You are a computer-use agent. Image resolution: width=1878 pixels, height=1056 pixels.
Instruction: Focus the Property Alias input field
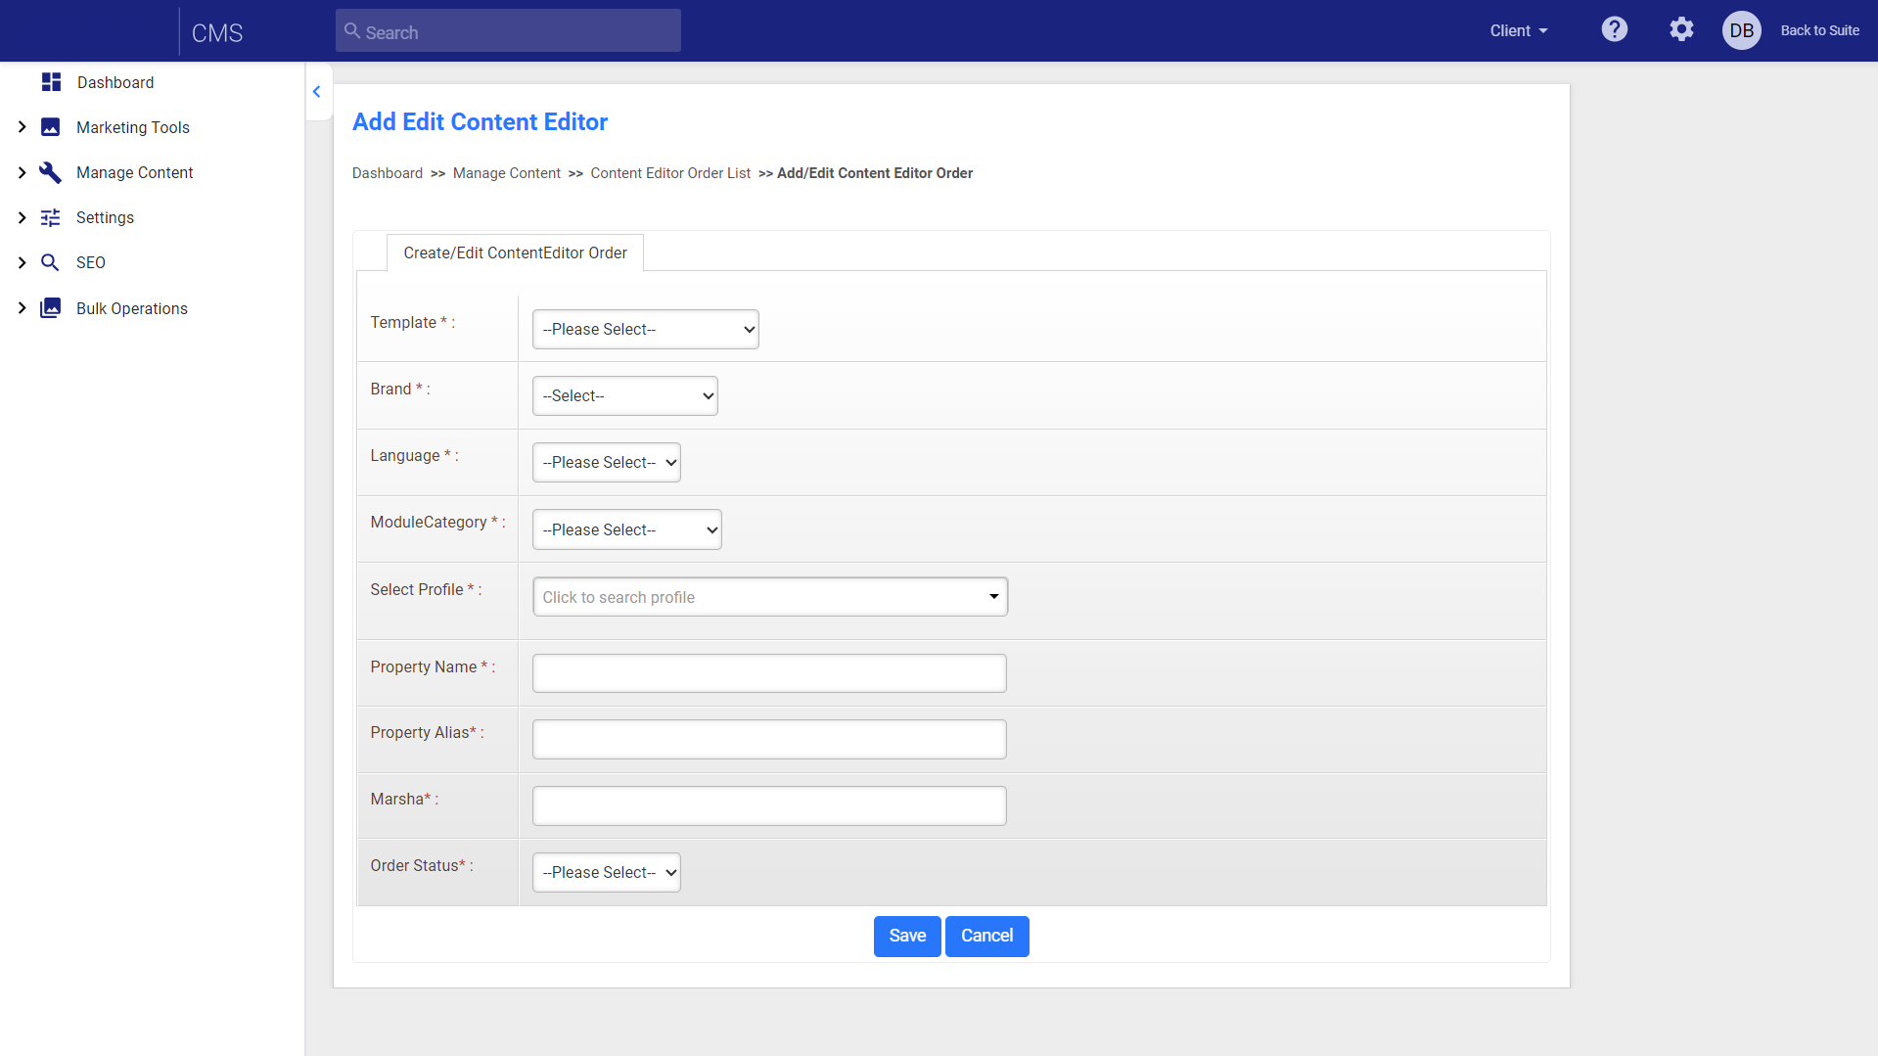[769, 739]
